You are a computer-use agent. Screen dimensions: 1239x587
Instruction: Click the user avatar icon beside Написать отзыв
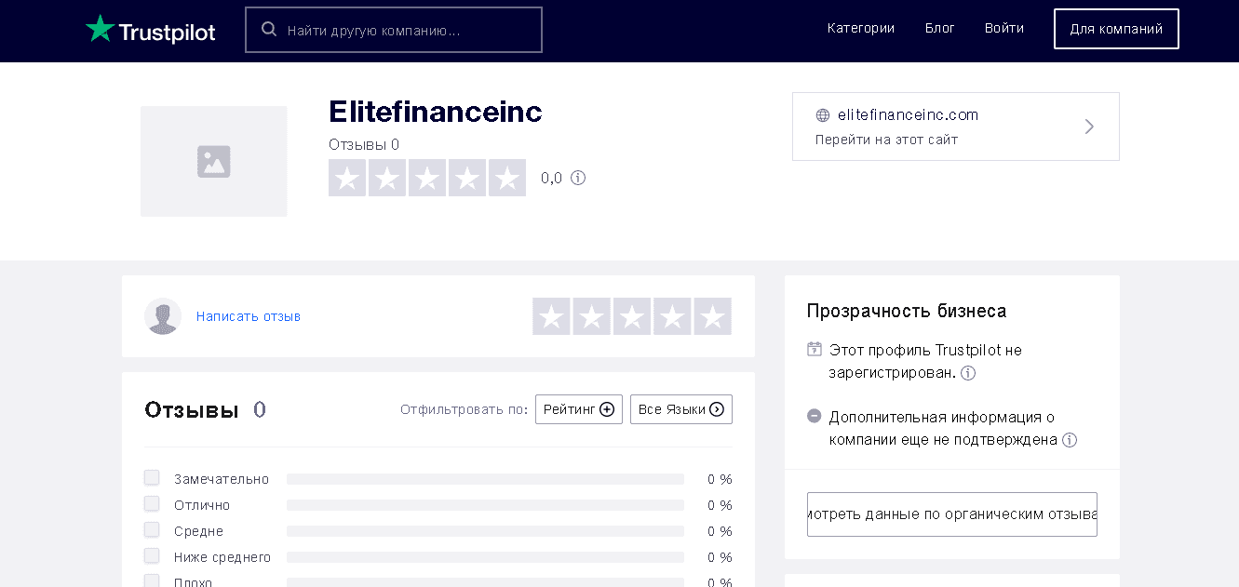pyautogui.click(x=163, y=316)
